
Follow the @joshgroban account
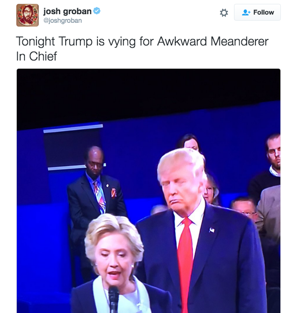pos(257,12)
